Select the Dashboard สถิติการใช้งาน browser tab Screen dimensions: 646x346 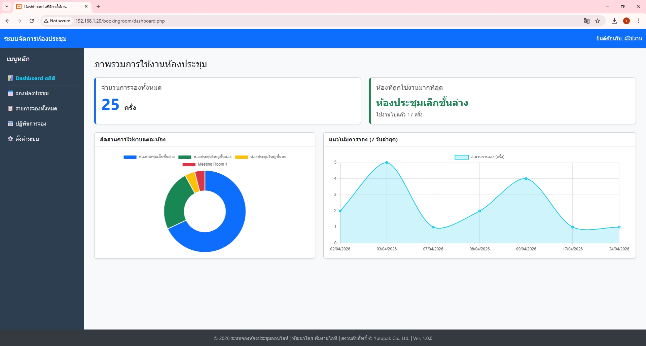click(52, 7)
